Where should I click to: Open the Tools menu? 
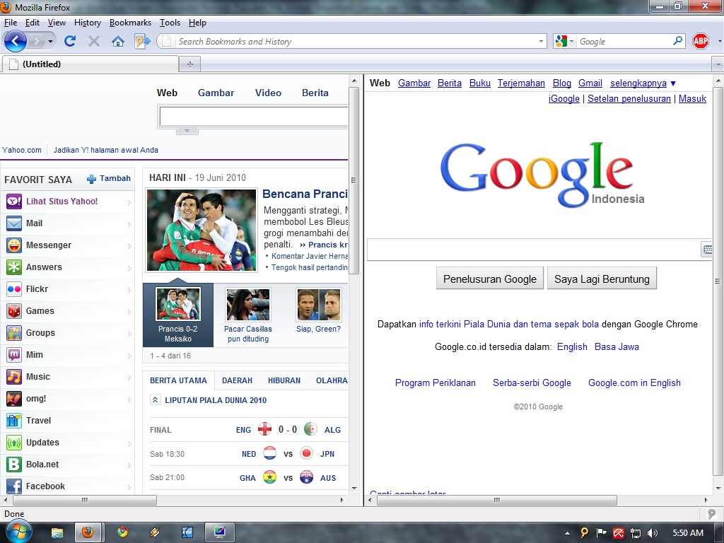pyautogui.click(x=170, y=23)
